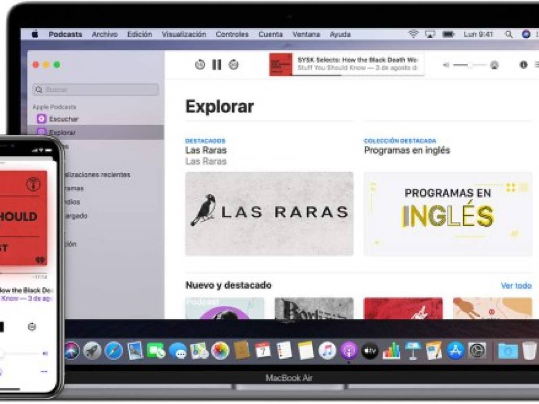Screen dimensions: 539x404
Task: Open Spotlight search from the menu bar
Action: click(x=509, y=34)
